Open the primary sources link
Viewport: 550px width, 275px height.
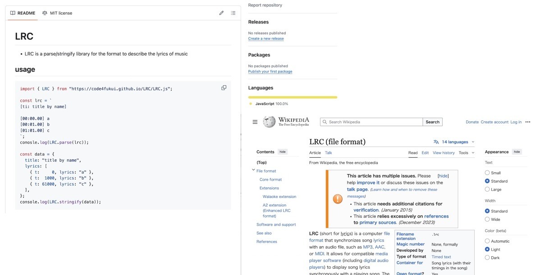(x=378, y=222)
